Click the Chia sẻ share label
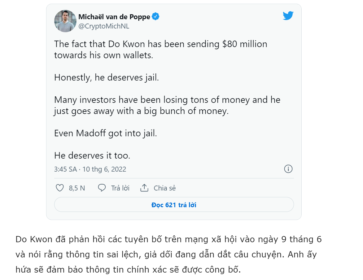Screen dimensions: 363x280 point(164,188)
